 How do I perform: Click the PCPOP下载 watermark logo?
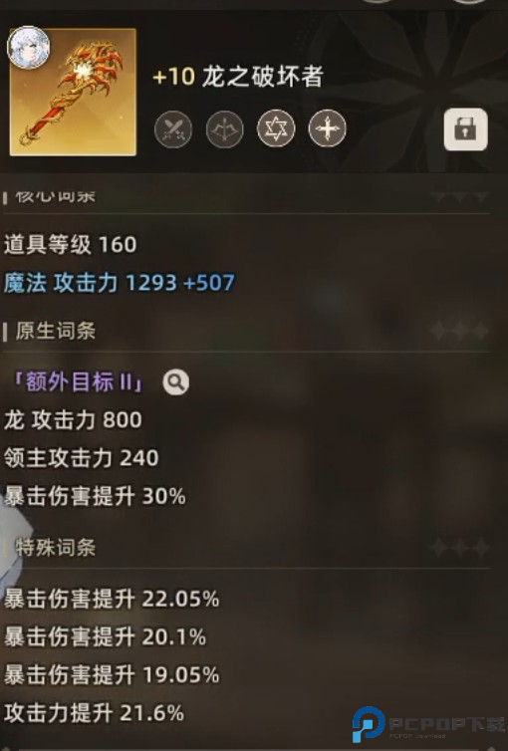[428, 725]
